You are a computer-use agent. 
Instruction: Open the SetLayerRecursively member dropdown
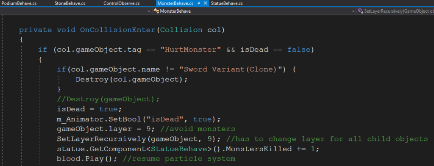click(395, 11)
